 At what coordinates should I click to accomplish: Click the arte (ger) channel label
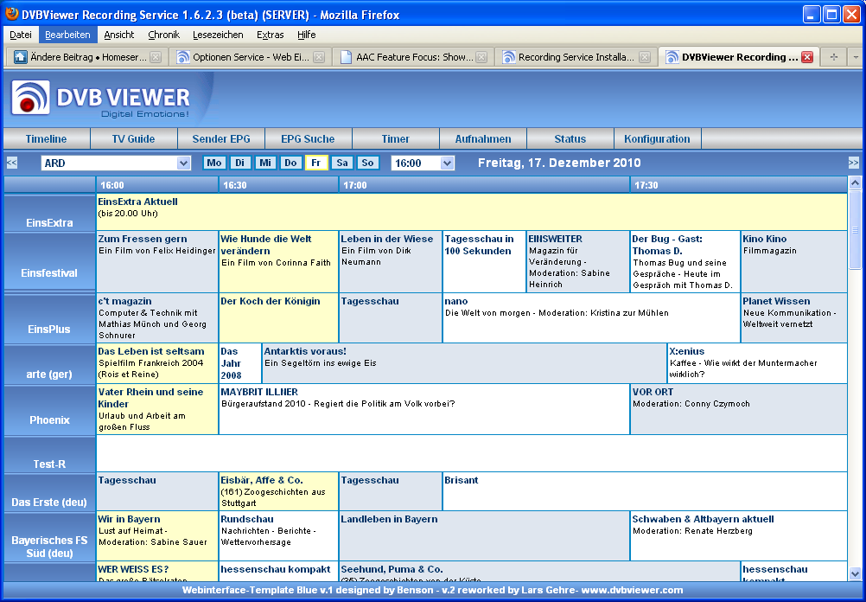(49, 374)
